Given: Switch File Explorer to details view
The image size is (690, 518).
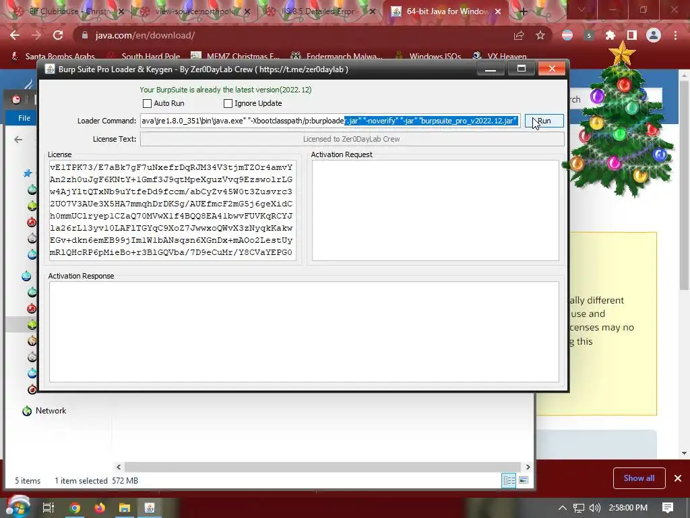Looking at the screenshot, I should point(509,480).
